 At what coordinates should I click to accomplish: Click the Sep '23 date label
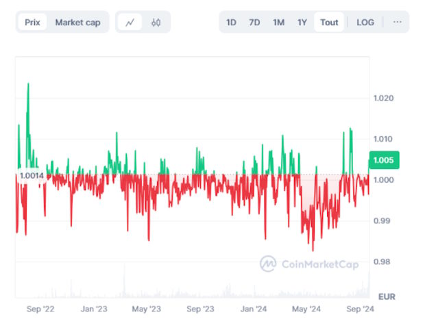200,309
